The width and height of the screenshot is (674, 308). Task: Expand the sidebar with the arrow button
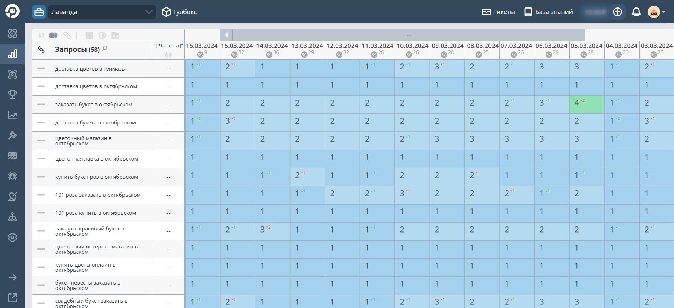click(x=12, y=277)
